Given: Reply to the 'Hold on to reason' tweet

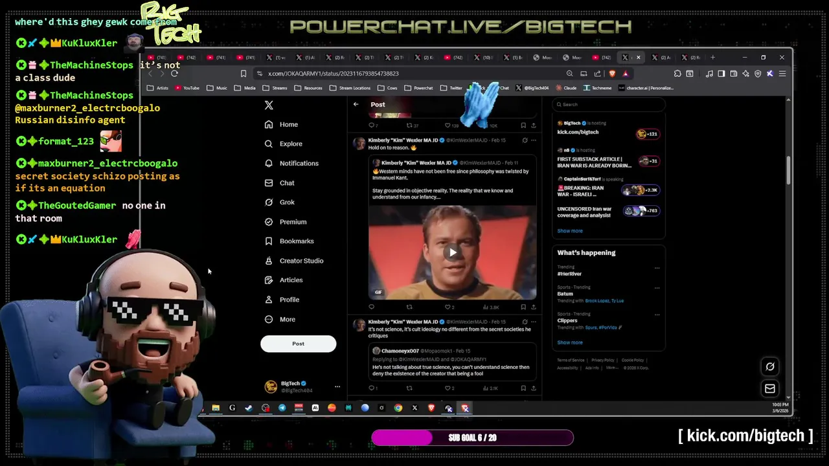Looking at the screenshot, I should 372,307.
